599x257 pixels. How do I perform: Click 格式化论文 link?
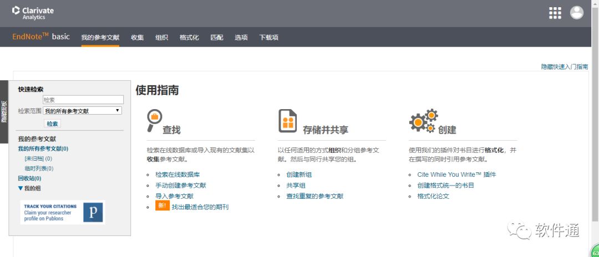[x=433, y=197]
